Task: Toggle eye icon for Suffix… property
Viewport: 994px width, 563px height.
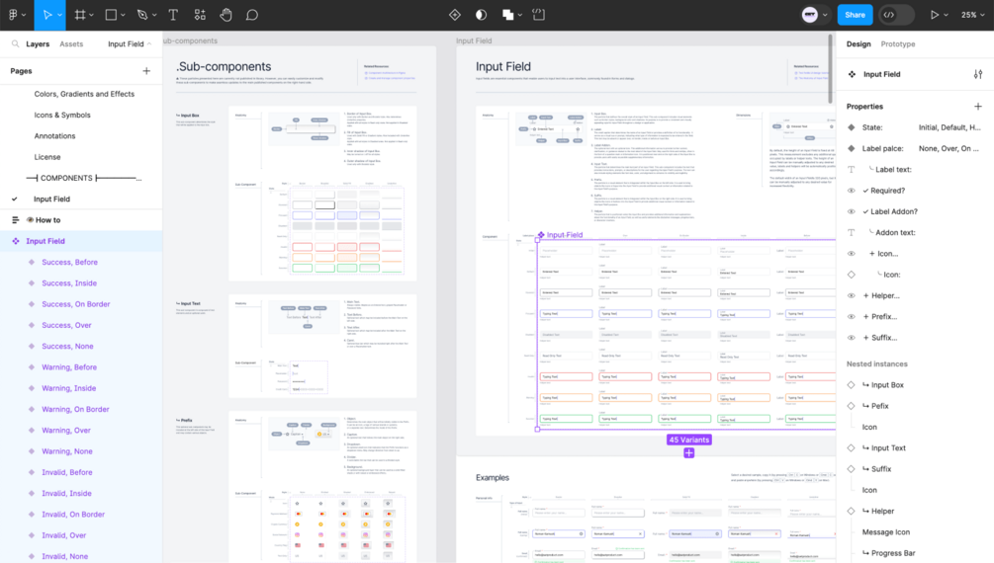Action: pos(852,338)
